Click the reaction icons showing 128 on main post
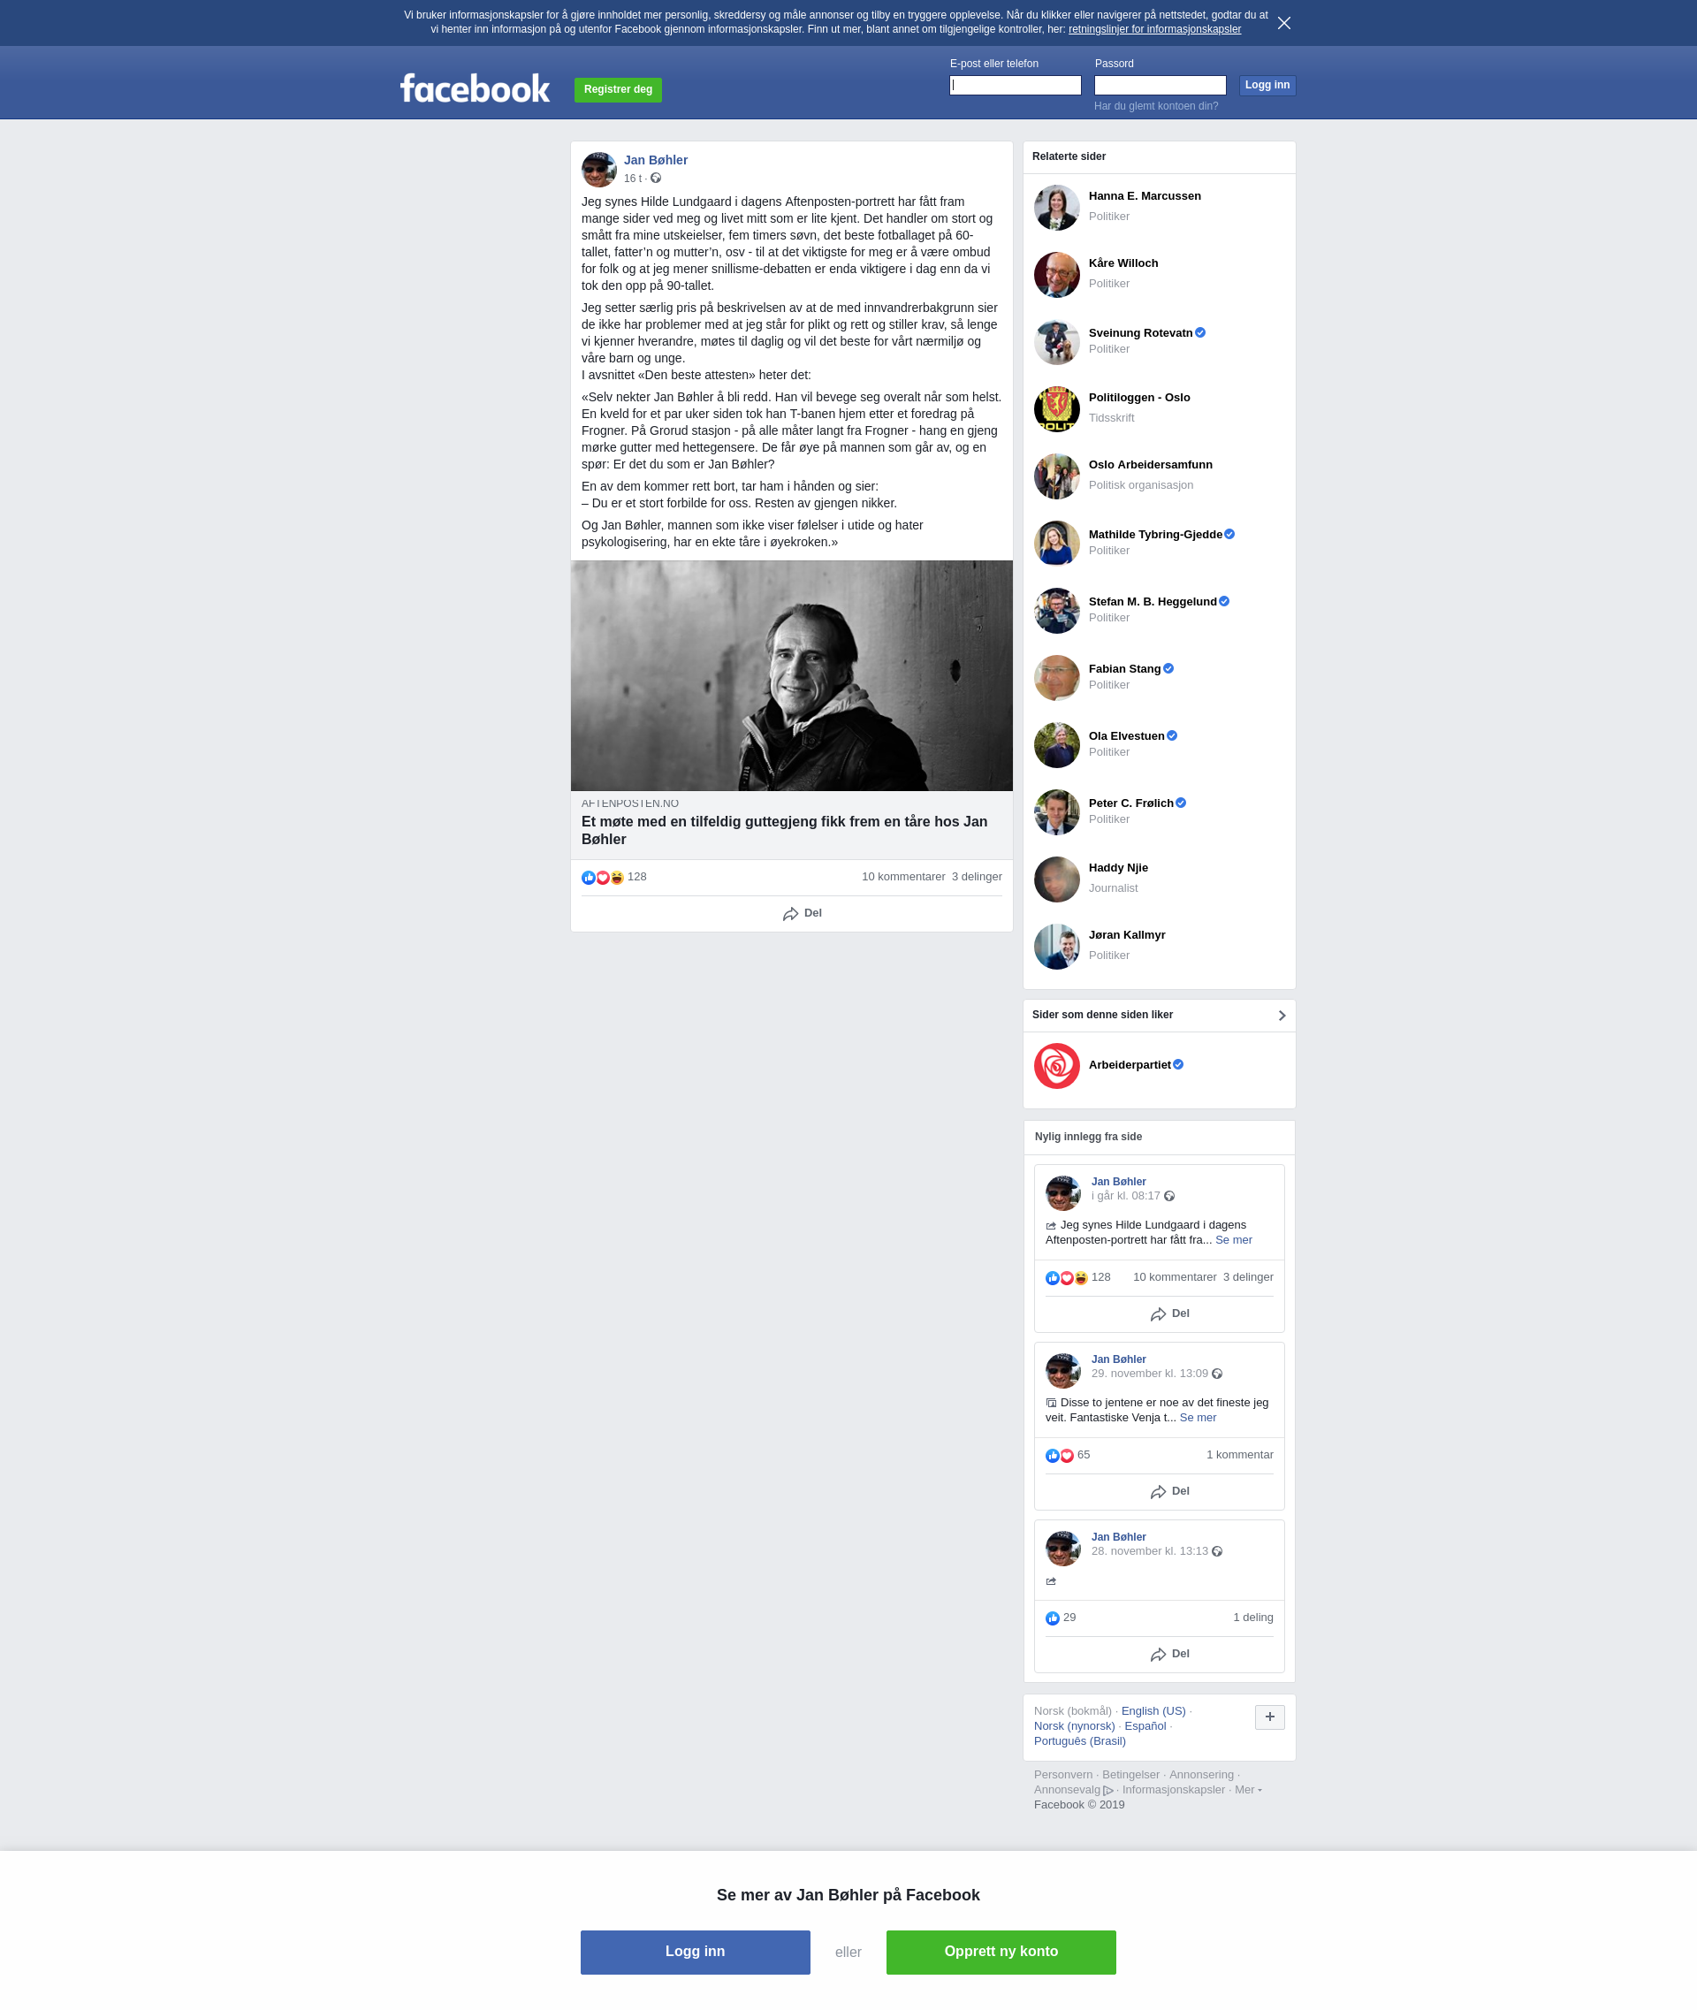This screenshot has height=2010, width=1697. tap(602, 878)
